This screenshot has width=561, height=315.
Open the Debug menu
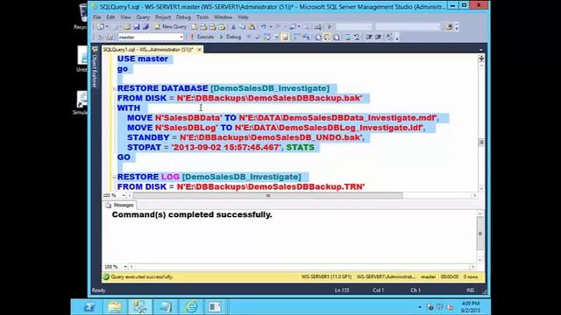[183, 17]
